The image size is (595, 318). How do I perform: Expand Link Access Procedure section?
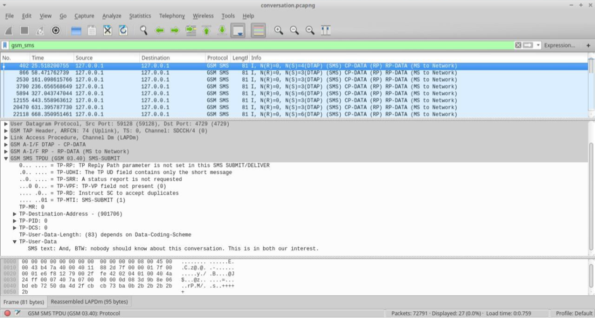6,138
